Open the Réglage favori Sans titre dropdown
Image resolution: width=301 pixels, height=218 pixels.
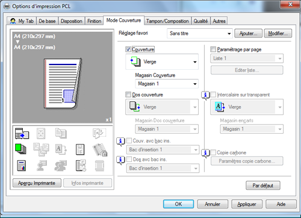click(200, 33)
